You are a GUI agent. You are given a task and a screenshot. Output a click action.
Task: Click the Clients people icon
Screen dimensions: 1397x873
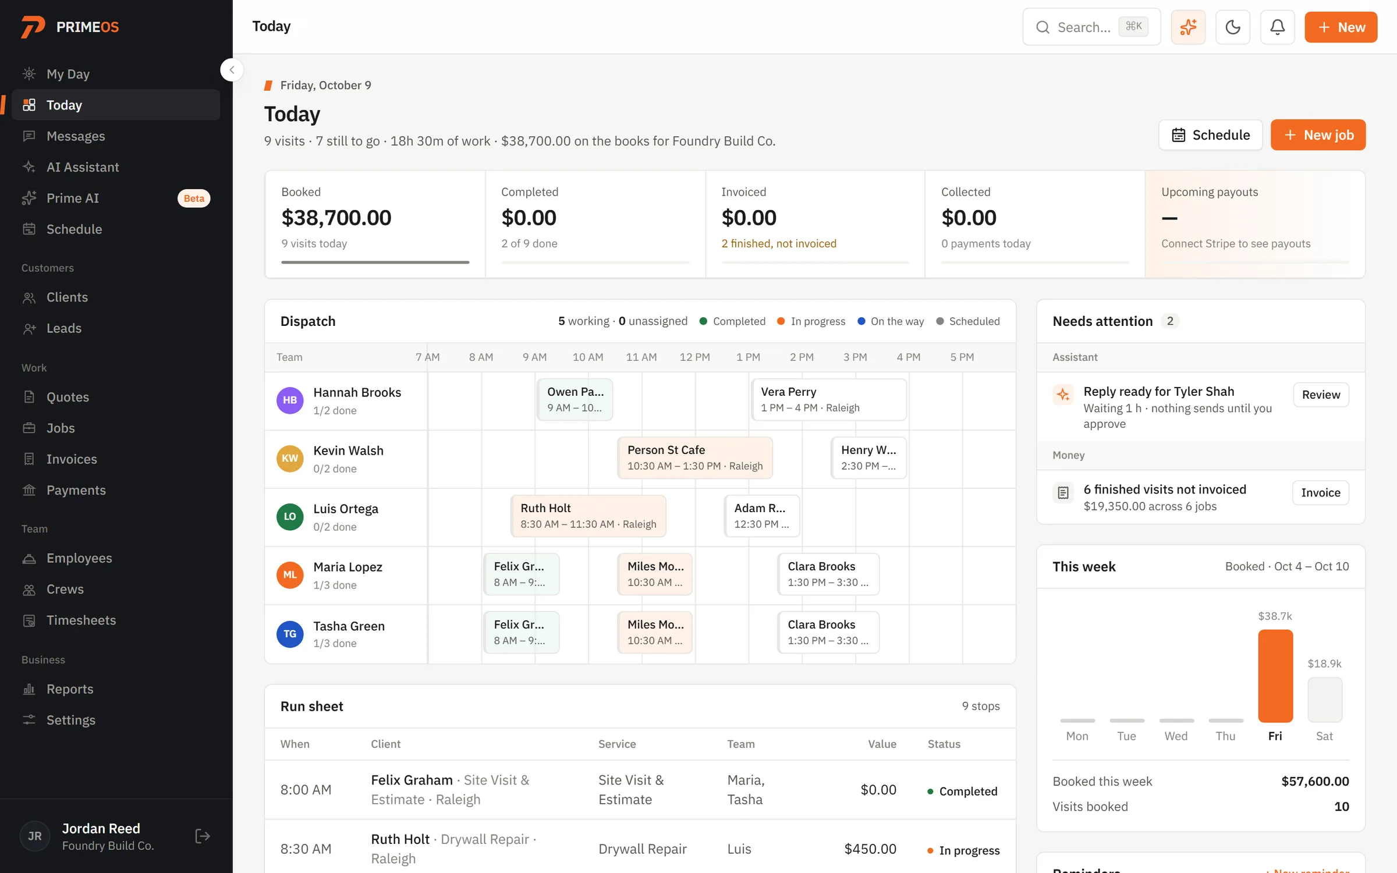[29, 297]
